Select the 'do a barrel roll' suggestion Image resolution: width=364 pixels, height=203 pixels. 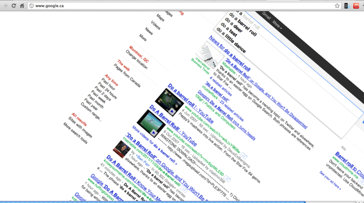[243, 25]
